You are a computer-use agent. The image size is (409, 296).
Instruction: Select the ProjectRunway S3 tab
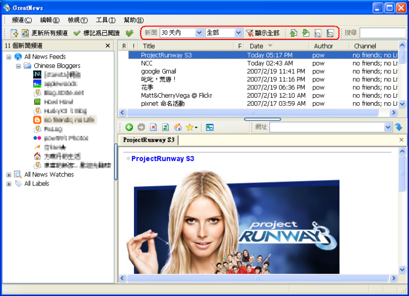(x=149, y=140)
